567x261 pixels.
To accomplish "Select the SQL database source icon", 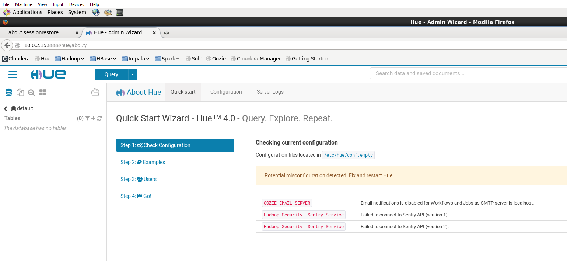I will point(8,93).
